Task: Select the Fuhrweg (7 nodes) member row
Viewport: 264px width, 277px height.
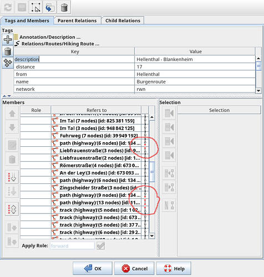Action: coord(84,136)
